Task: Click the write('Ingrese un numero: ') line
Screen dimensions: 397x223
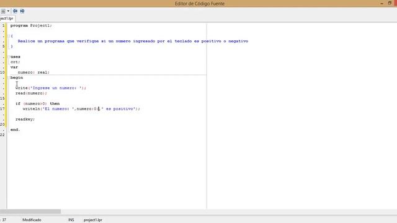Action: pos(51,88)
